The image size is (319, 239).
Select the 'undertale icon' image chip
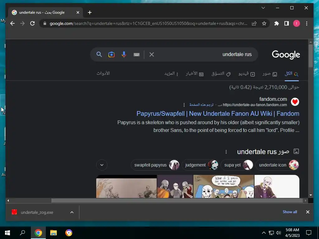coord(277,165)
